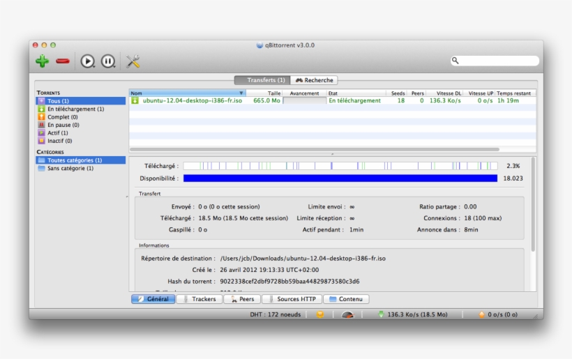Sort by the Peers column header
Viewport: 572px width, 359px height.
coord(416,93)
